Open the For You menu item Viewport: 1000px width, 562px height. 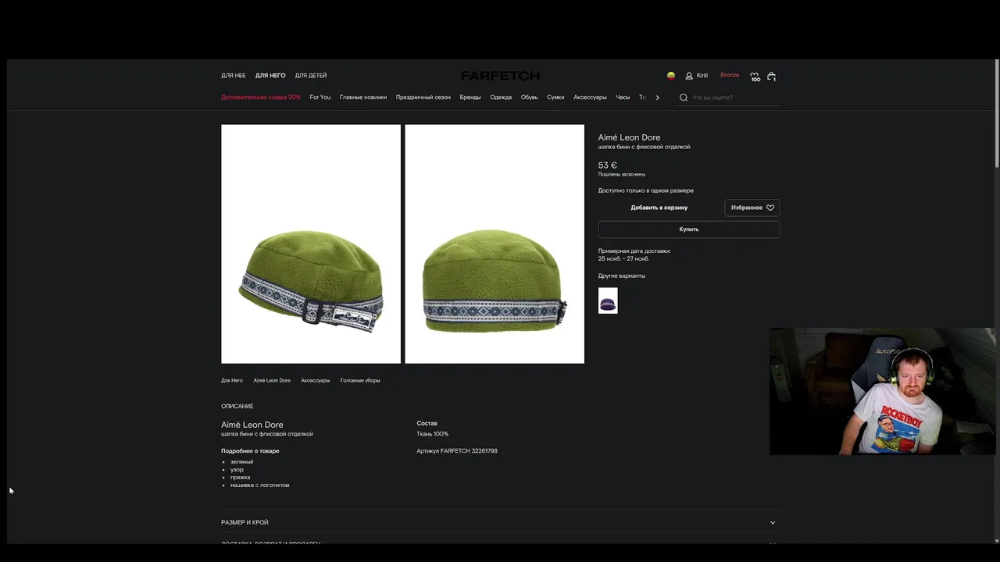[320, 98]
